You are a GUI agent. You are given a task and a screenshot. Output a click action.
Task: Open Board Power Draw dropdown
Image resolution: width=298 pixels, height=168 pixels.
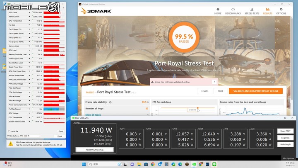coord(29,67)
